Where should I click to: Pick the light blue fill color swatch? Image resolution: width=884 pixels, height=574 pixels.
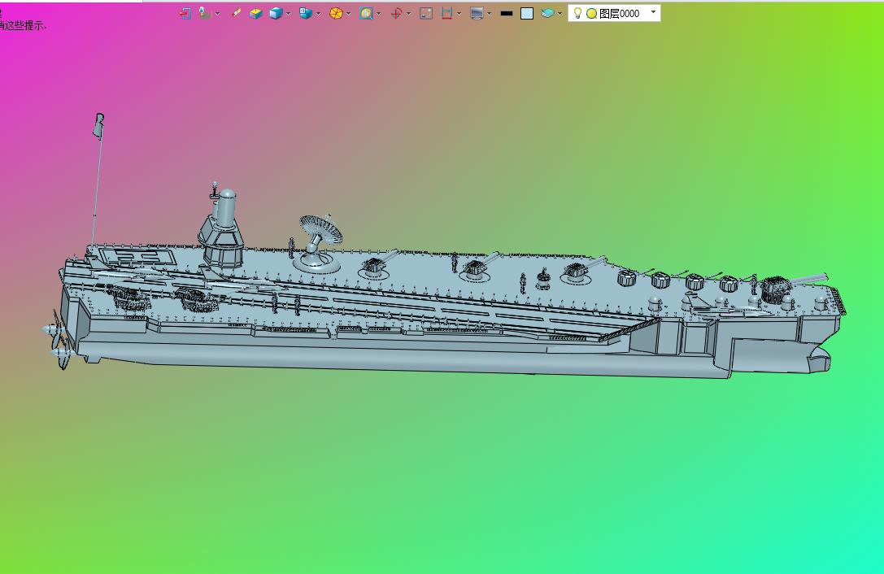[x=526, y=14]
